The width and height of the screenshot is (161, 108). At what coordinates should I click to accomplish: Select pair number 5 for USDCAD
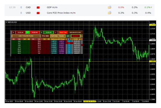69,49
